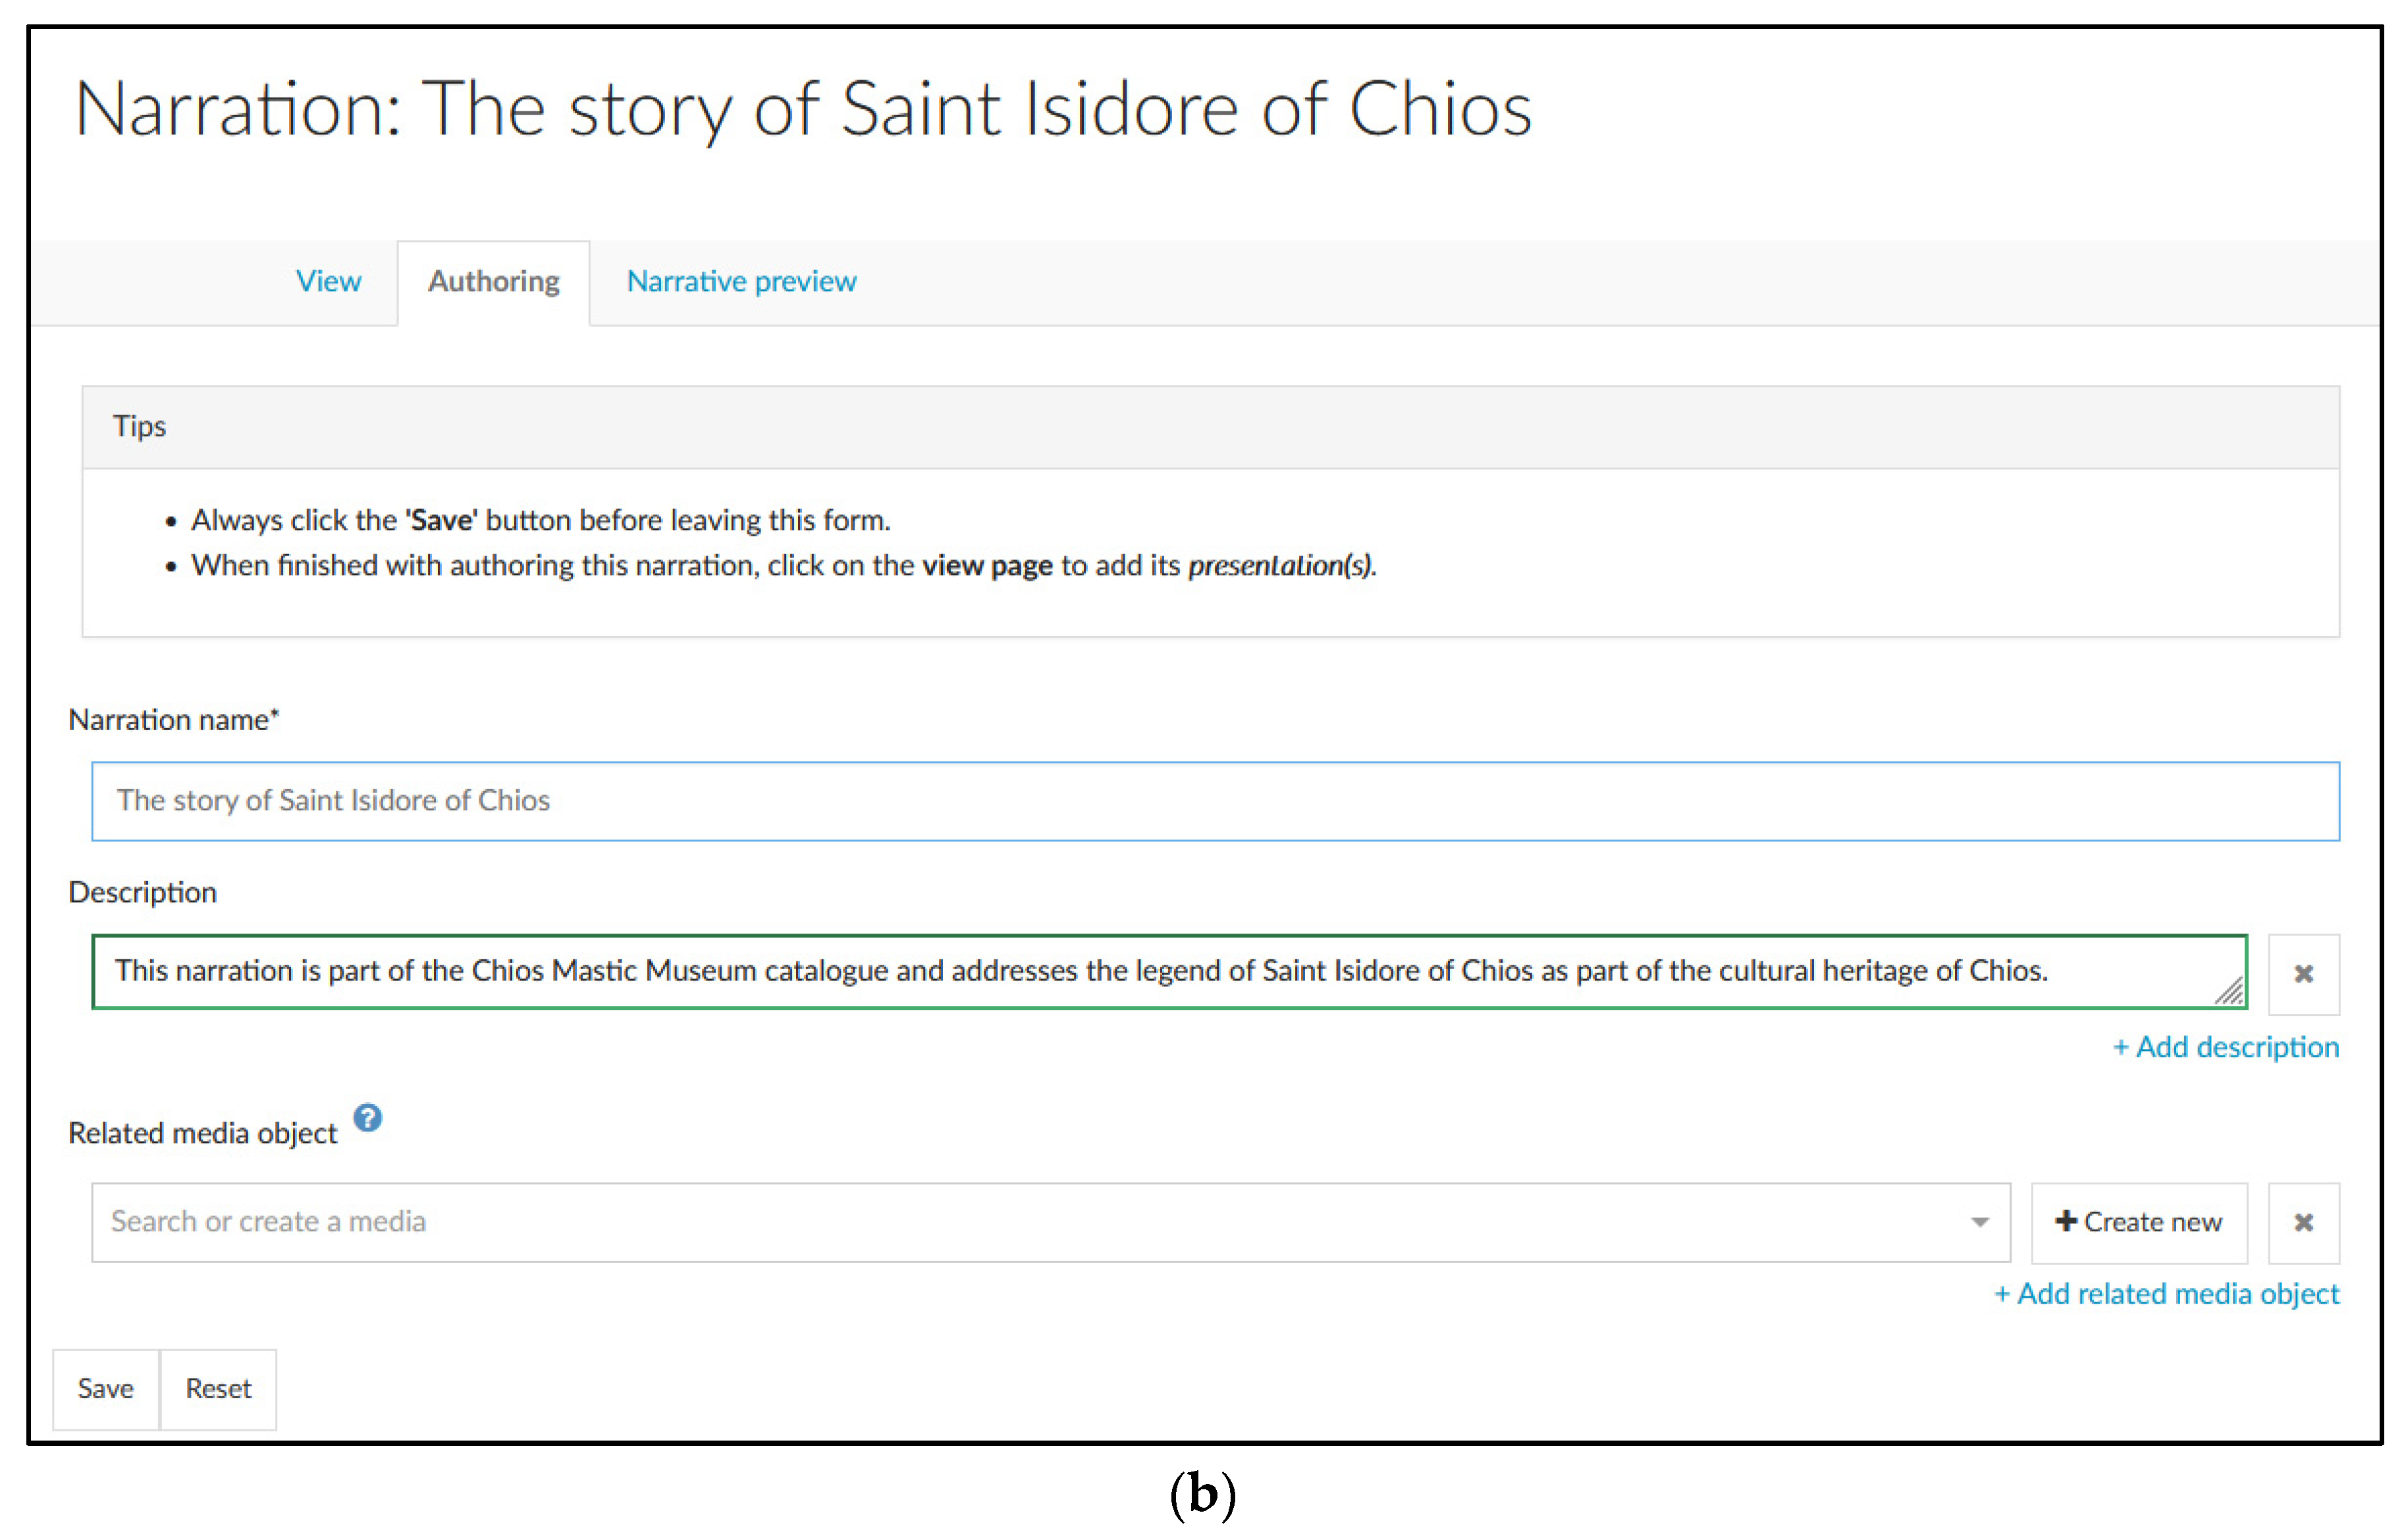Click the Tips panel header

[x=1209, y=426]
